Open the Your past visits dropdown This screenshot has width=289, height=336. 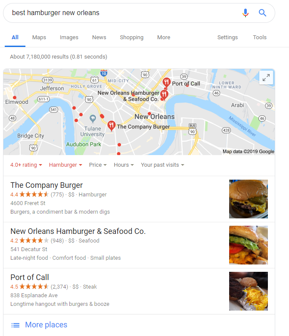(x=162, y=165)
